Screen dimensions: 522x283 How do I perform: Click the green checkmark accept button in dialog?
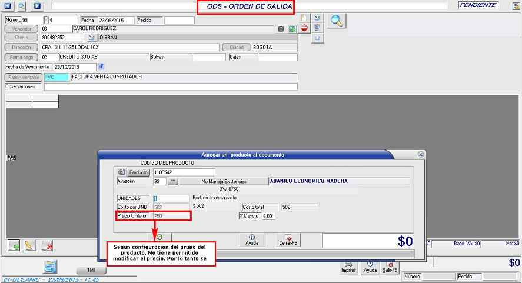[x=159, y=237]
